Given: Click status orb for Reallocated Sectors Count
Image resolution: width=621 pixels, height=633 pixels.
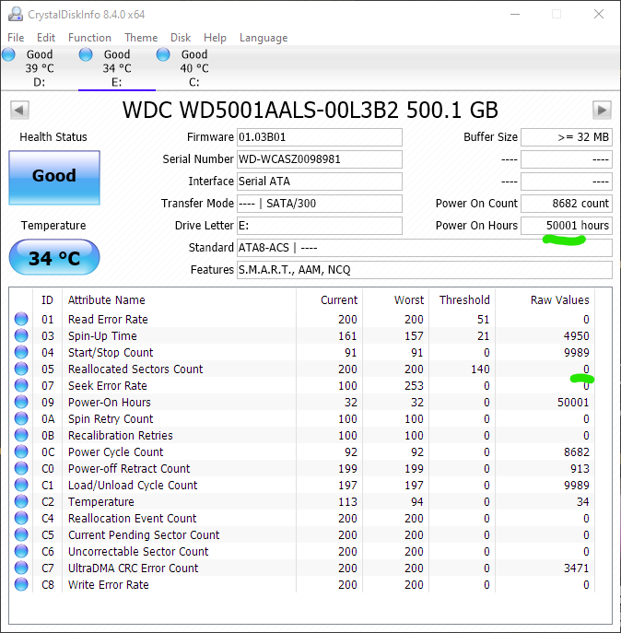Looking at the screenshot, I should tap(21, 369).
